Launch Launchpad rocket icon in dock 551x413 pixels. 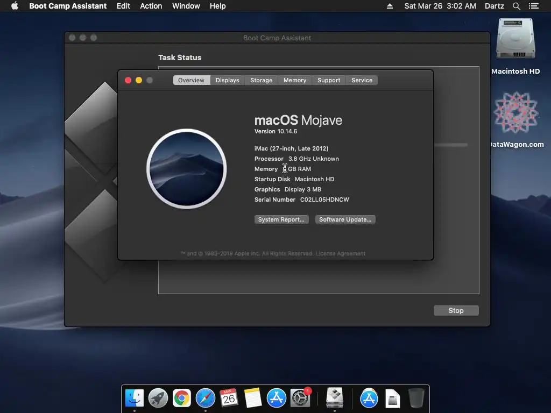(158, 398)
